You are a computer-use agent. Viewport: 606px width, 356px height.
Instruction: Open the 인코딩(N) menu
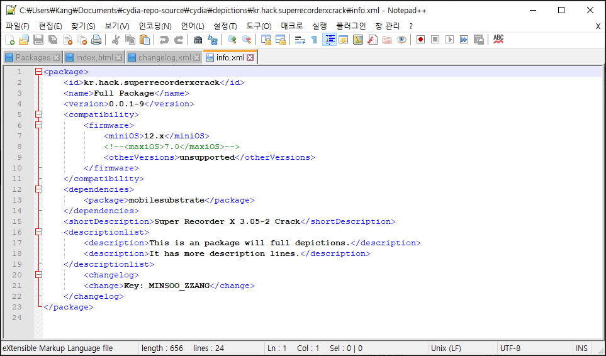(155, 26)
